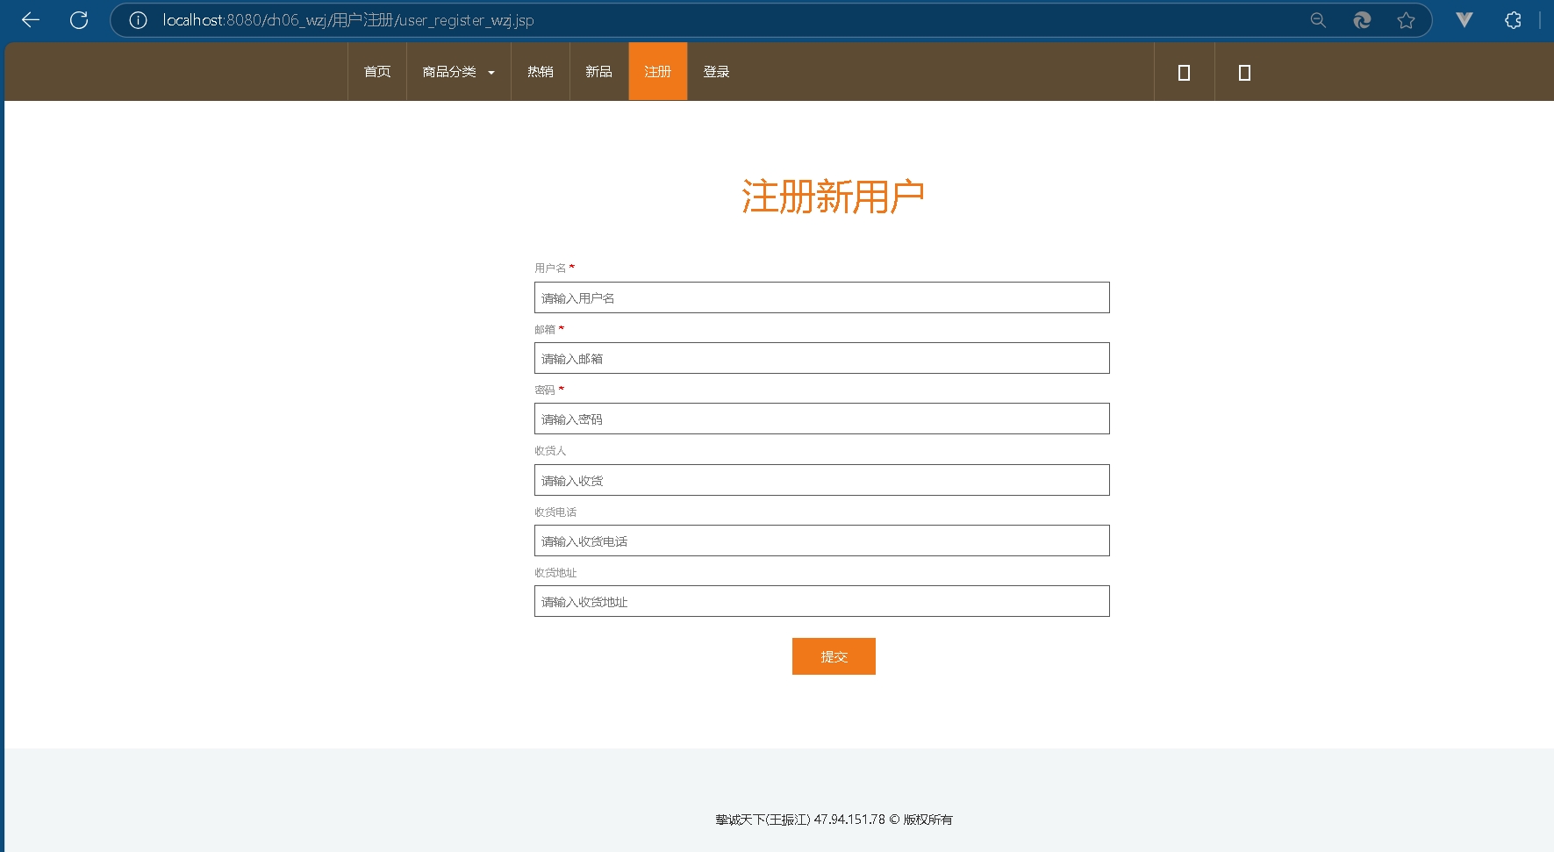Open the 热销 nav item

pos(541,72)
